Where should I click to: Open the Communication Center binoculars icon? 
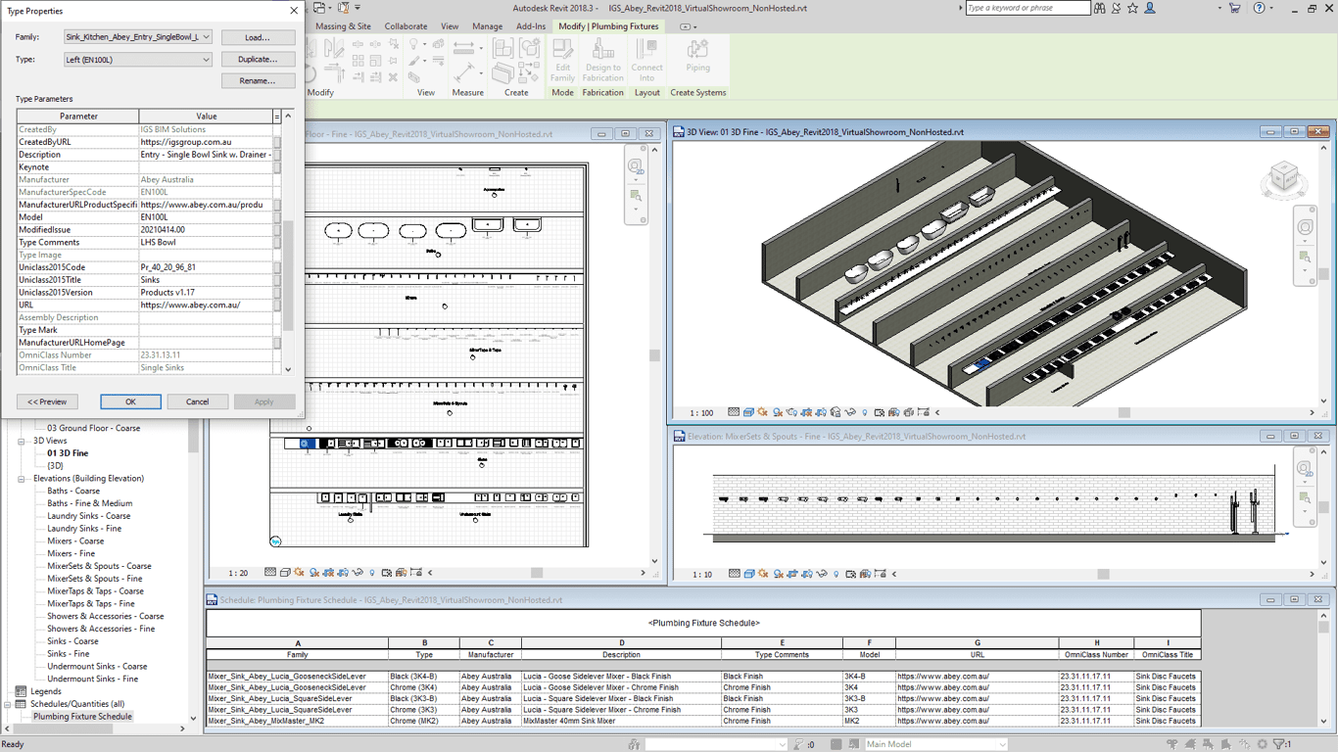[1100, 9]
